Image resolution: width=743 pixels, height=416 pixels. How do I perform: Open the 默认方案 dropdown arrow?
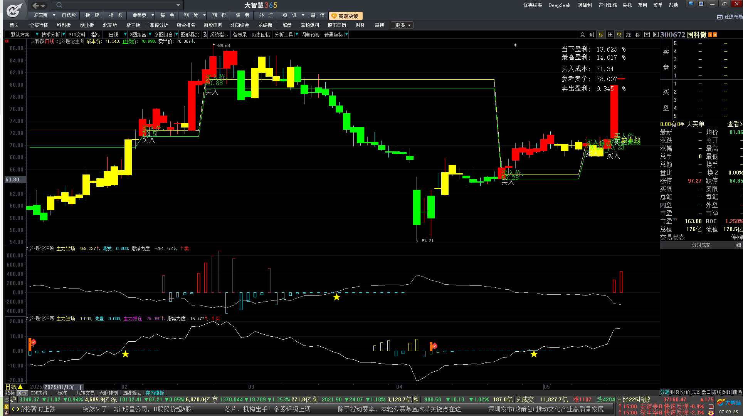click(37, 35)
